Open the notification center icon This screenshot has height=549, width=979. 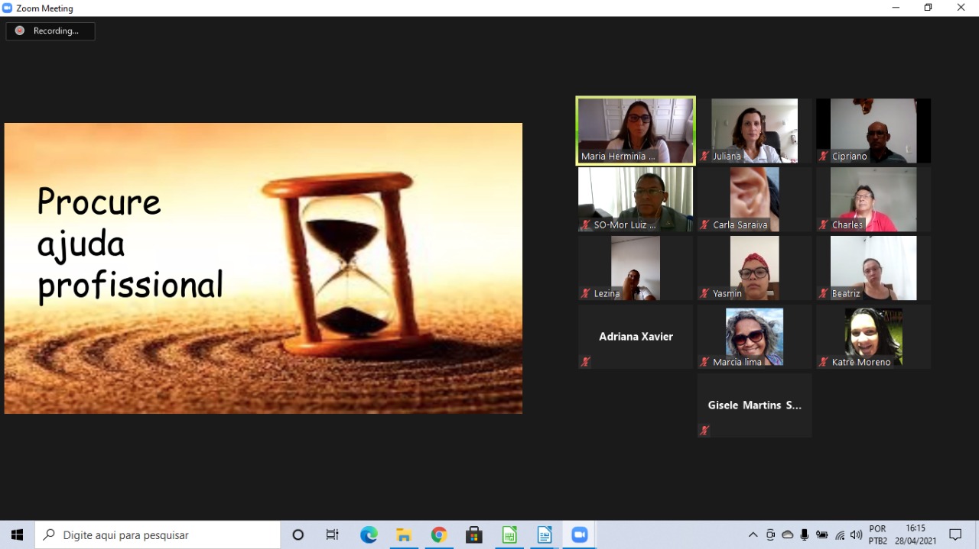click(x=955, y=534)
